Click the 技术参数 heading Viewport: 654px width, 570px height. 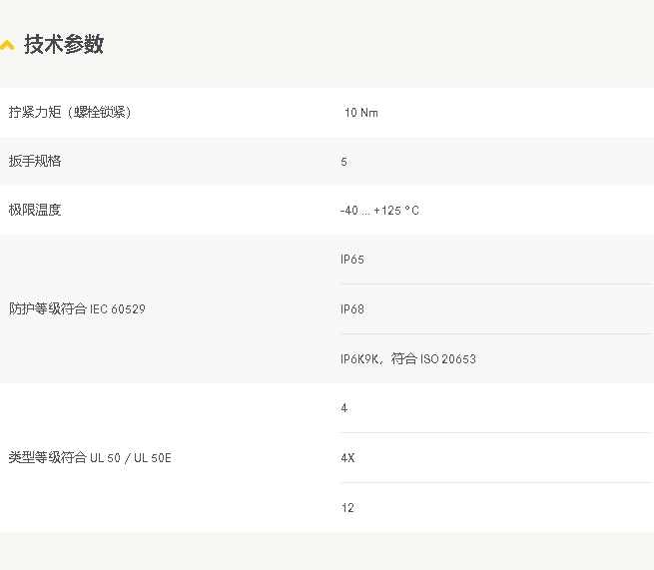(x=63, y=44)
